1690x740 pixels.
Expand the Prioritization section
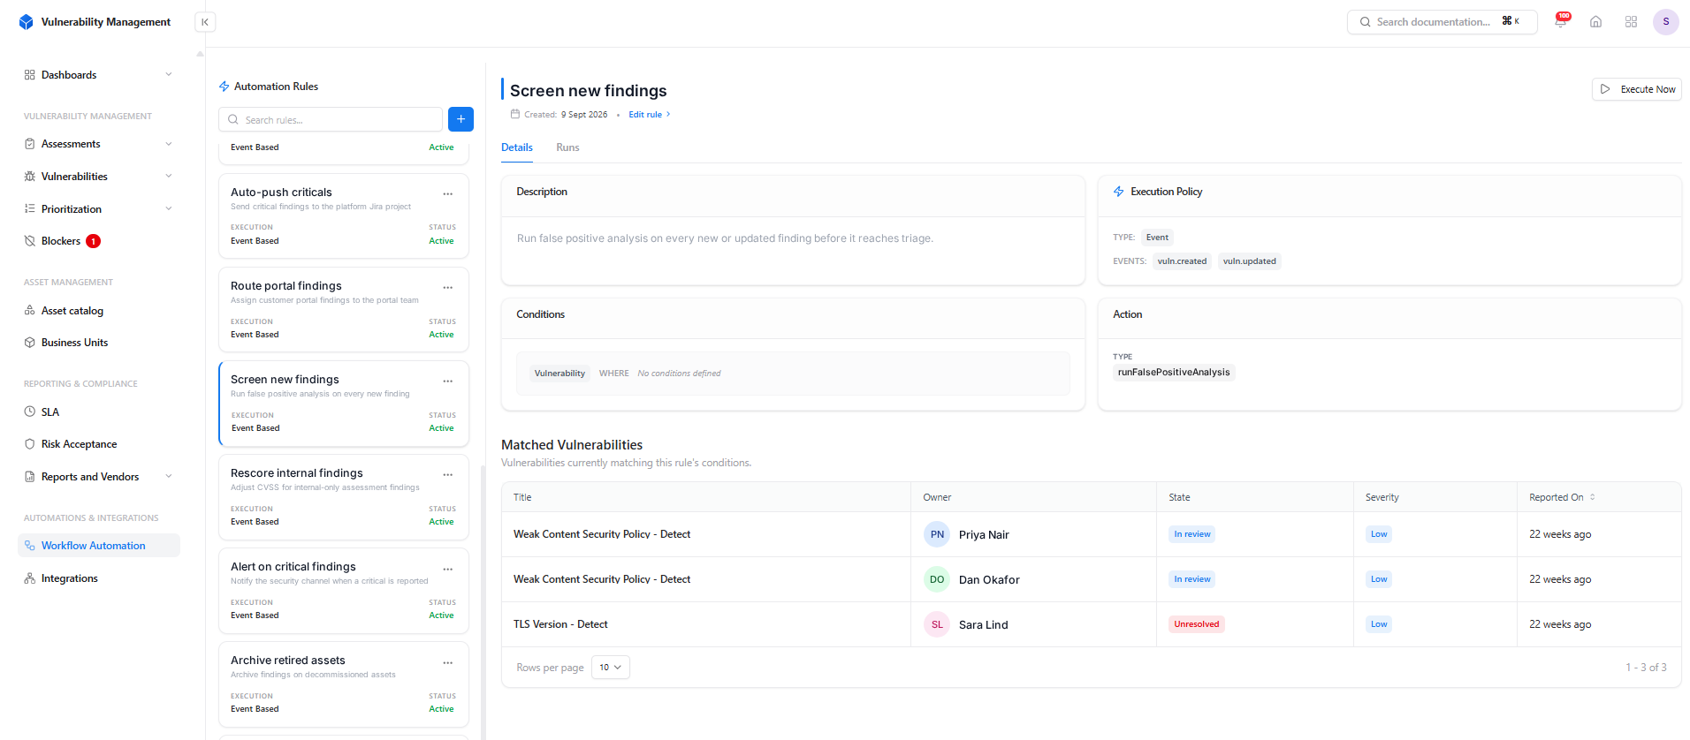[98, 209]
